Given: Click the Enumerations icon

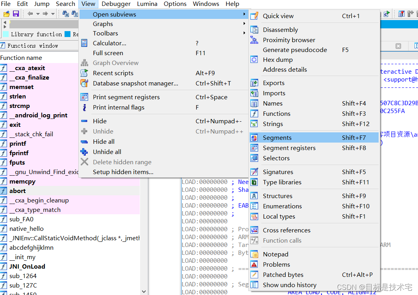Looking at the screenshot, I should coord(254,206).
